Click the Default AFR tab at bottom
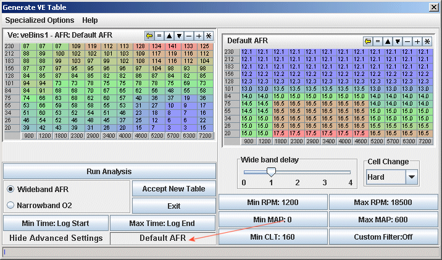 [164, 238]
